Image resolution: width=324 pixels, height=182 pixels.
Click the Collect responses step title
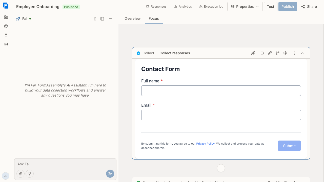coord(175,53)
